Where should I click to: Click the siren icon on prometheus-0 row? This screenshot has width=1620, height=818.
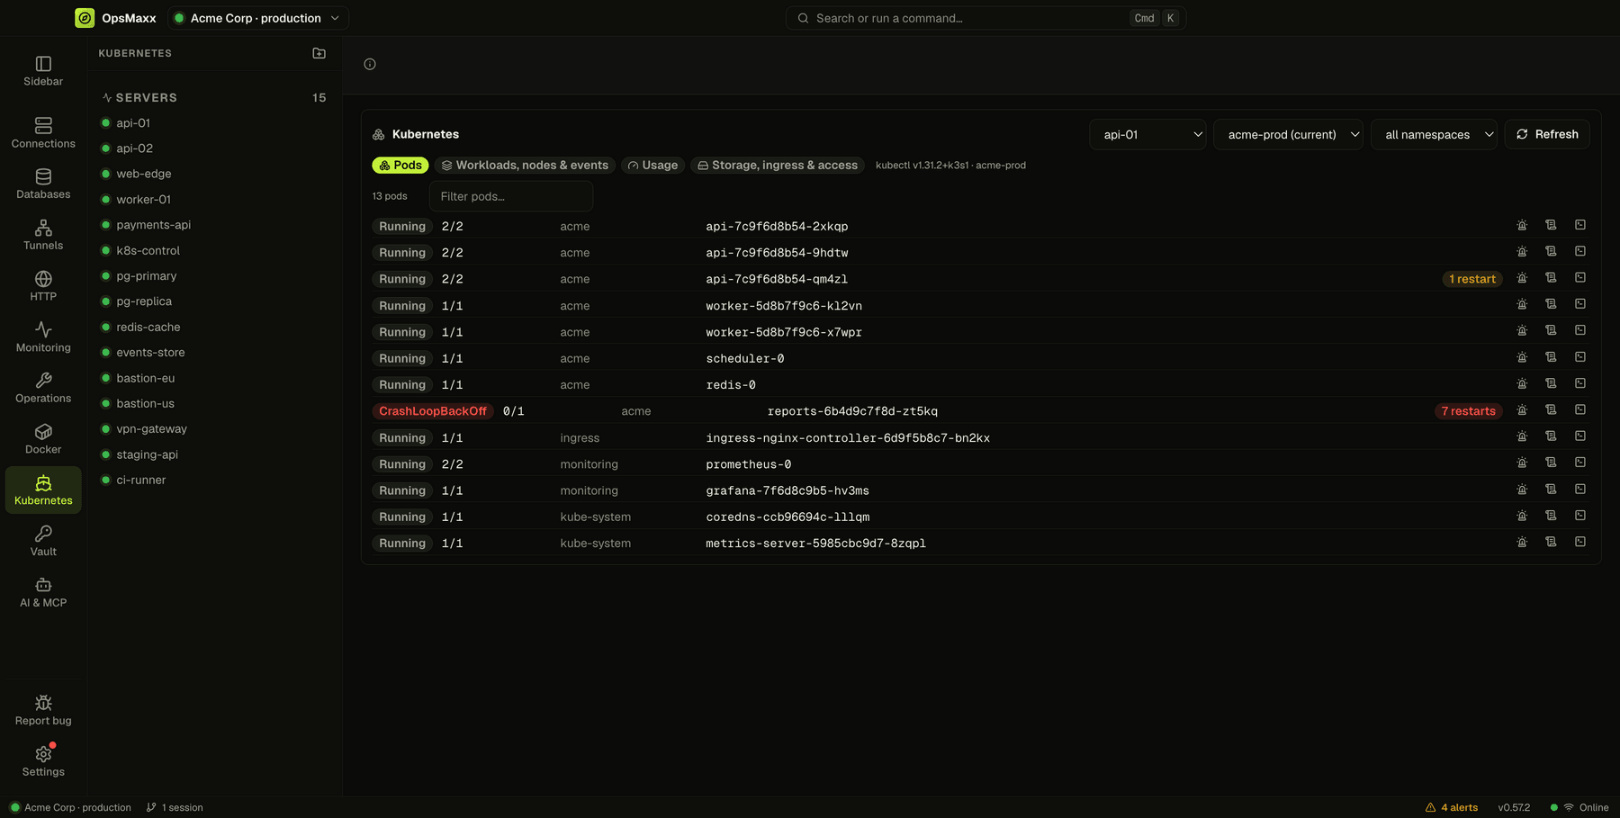tap(1522, 463)
